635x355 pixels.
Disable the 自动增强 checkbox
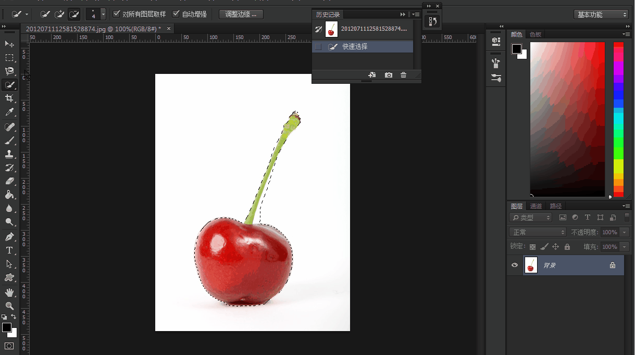176,14
